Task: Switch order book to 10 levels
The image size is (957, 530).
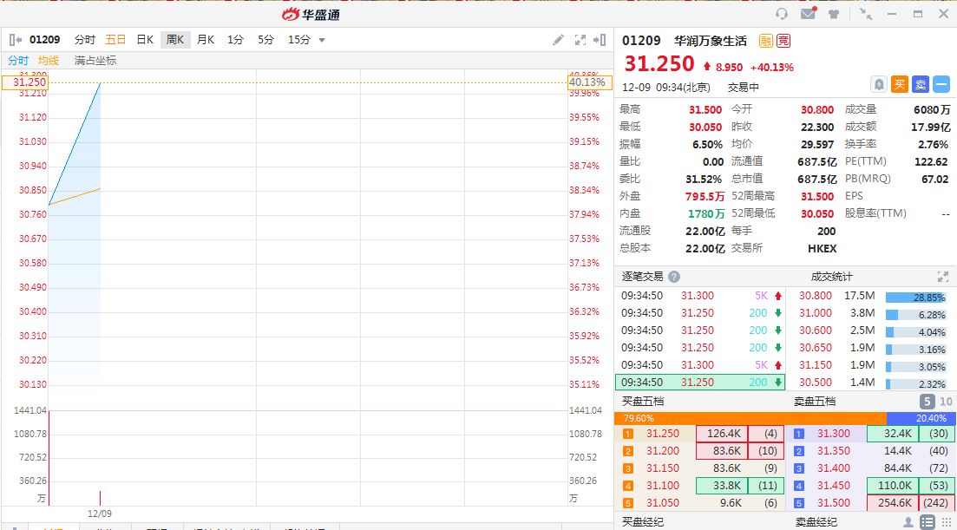Action: pyautogui.click(x=946, y=402)
